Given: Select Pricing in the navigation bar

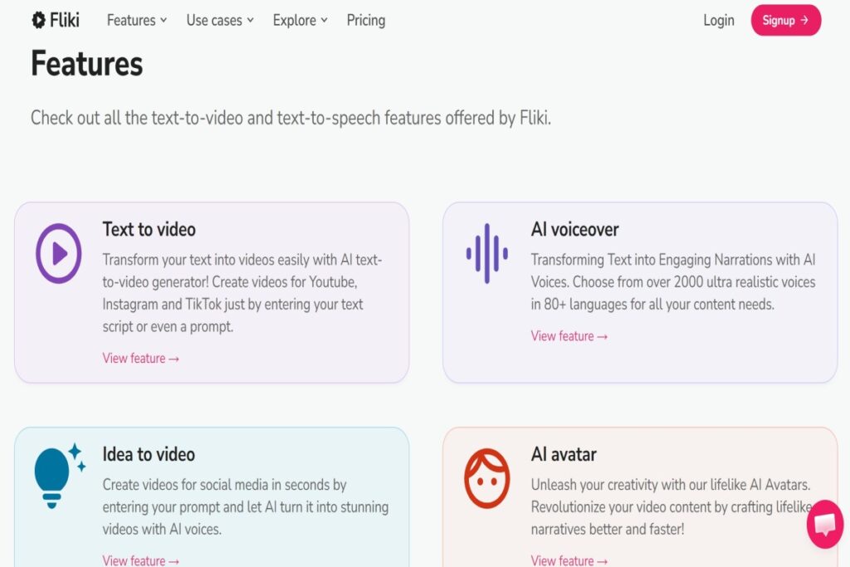Looking at the screenshot, I should (365, 20).
